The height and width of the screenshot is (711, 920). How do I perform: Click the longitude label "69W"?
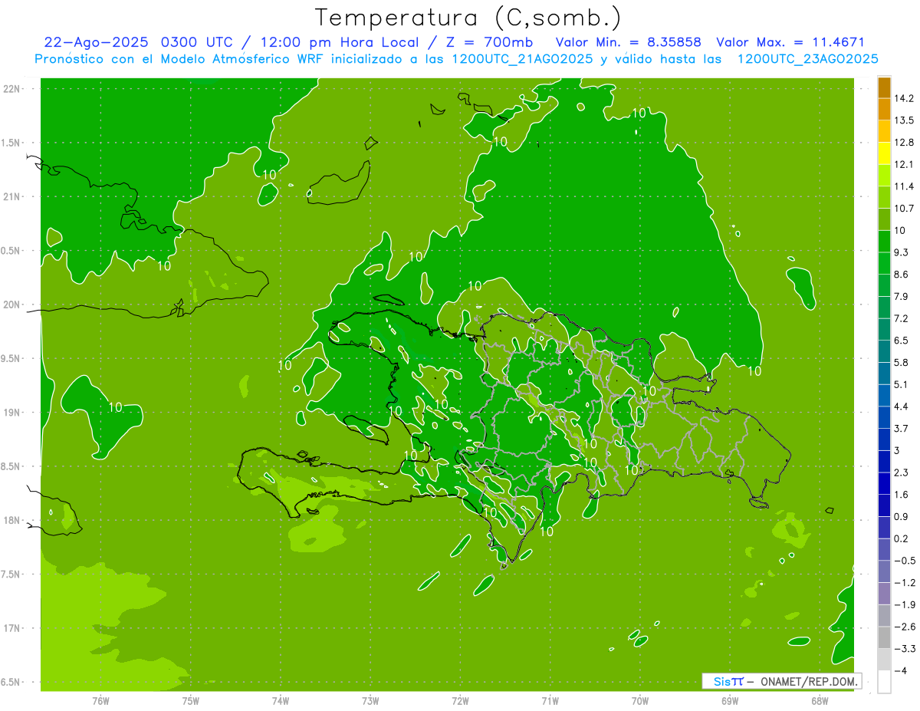coord(729,700)
